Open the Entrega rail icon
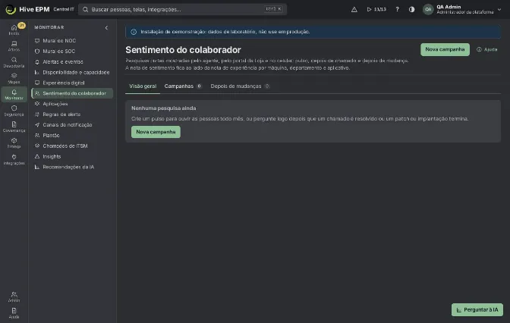 click(x=14, y=143)
